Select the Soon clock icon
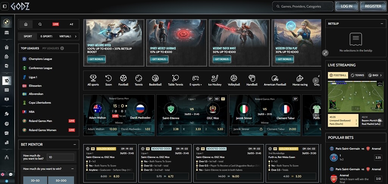Image resolution: width=388 pixels, height=184 pixels. coord(108,78)
